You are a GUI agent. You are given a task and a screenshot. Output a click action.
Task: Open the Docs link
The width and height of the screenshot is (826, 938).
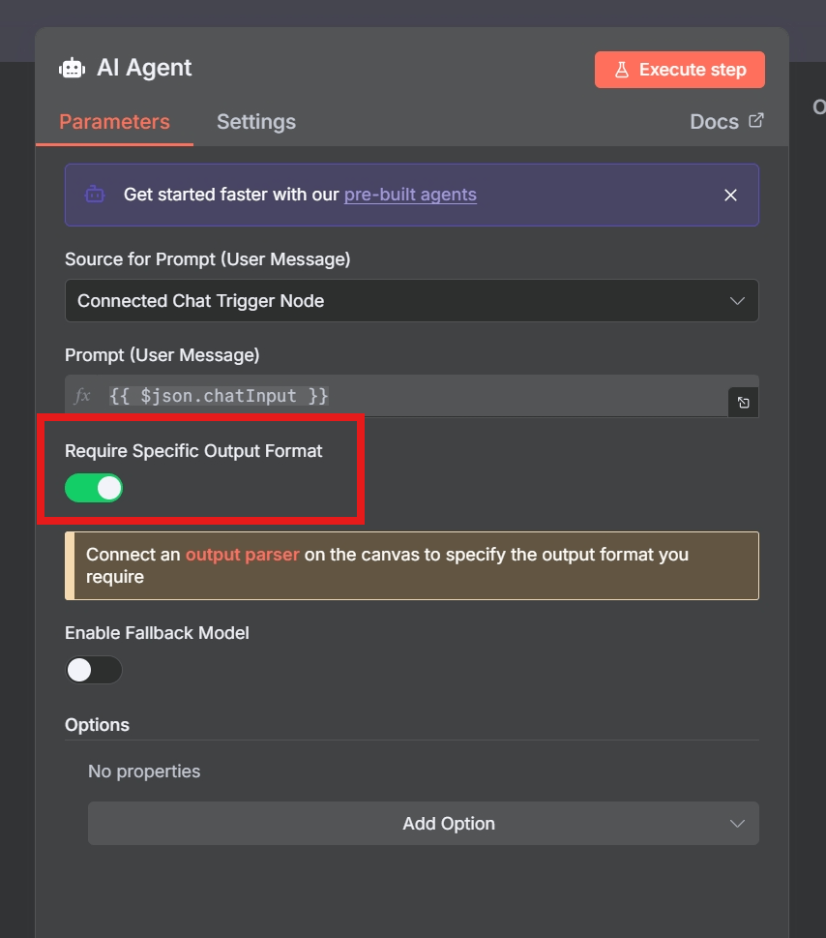point(714,122)
